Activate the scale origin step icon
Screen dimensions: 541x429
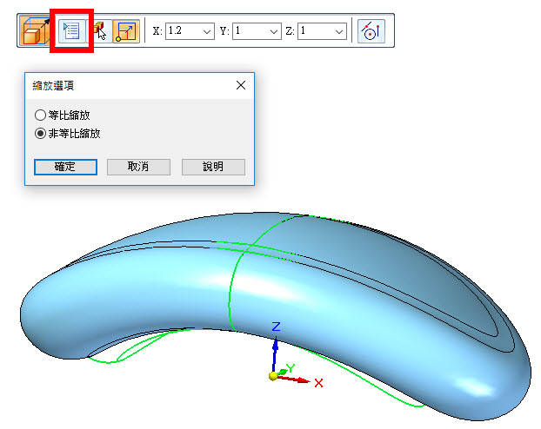126,31
